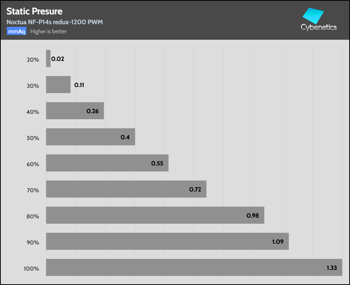Click the Cybenetics brand text
The height and width of the screenshot is (285, 350).
point(319,27)
